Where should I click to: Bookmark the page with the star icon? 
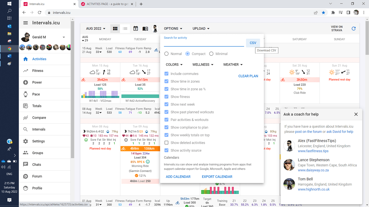[x=323, y=13]
